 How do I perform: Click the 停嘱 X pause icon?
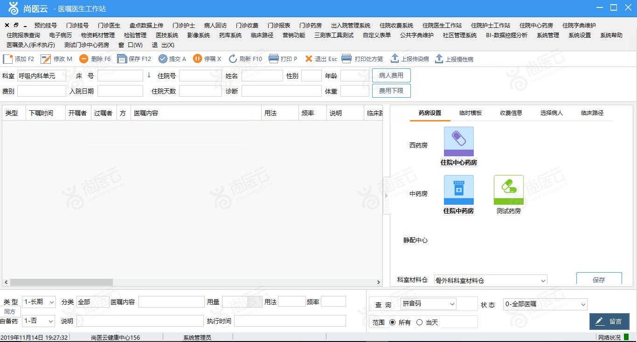[197, 59]
